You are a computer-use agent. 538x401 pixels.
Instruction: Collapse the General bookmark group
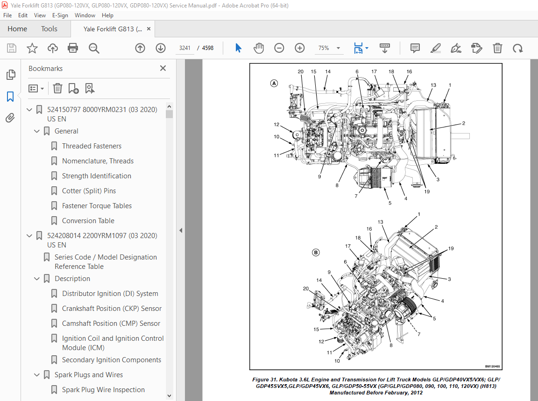pos(37,131)
